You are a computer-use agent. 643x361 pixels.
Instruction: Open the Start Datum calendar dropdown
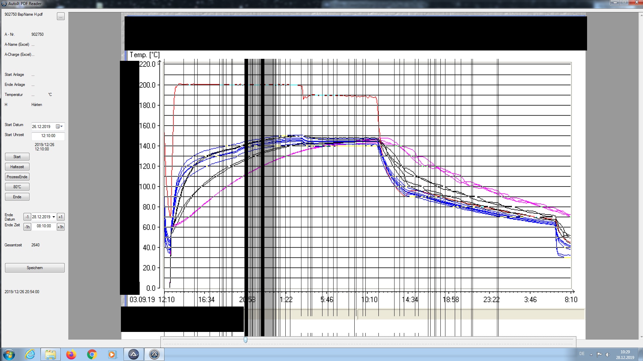[59, 126]
